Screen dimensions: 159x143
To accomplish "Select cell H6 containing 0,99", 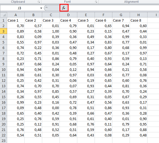I will click(x=139, y=48).
